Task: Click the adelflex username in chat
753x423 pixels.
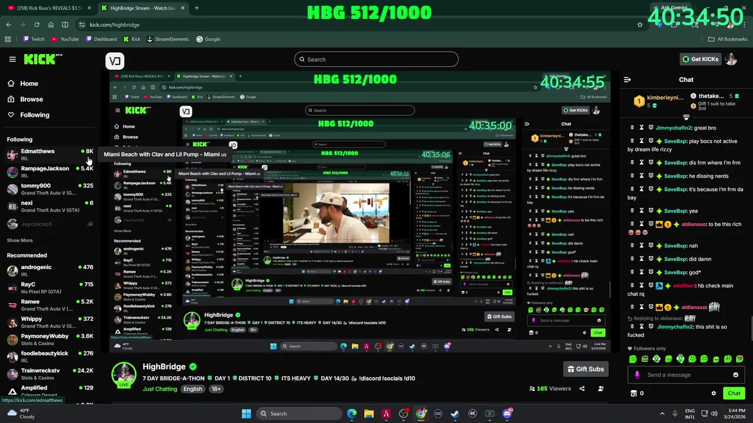Action: 684,286
